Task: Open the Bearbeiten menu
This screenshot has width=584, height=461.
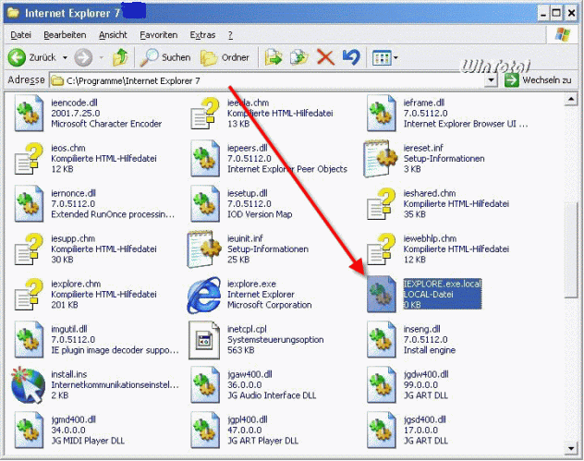Action: coord(65,35)
